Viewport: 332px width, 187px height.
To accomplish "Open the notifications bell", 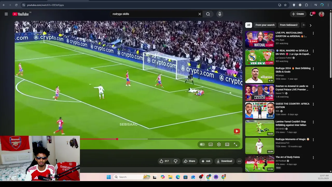I will pyautogui.click(x=312, y=14).
